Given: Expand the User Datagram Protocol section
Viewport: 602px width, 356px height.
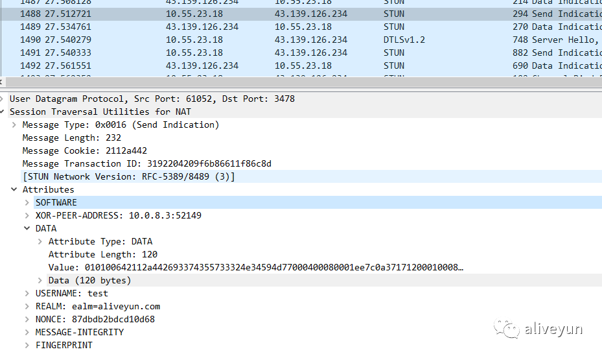Looking at the screenshot, I should (x=3, y=99).
